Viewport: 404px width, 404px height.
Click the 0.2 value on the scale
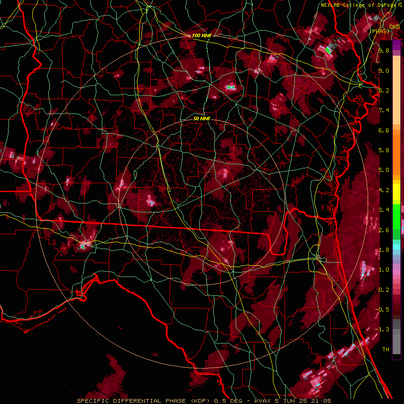[384, 290]
